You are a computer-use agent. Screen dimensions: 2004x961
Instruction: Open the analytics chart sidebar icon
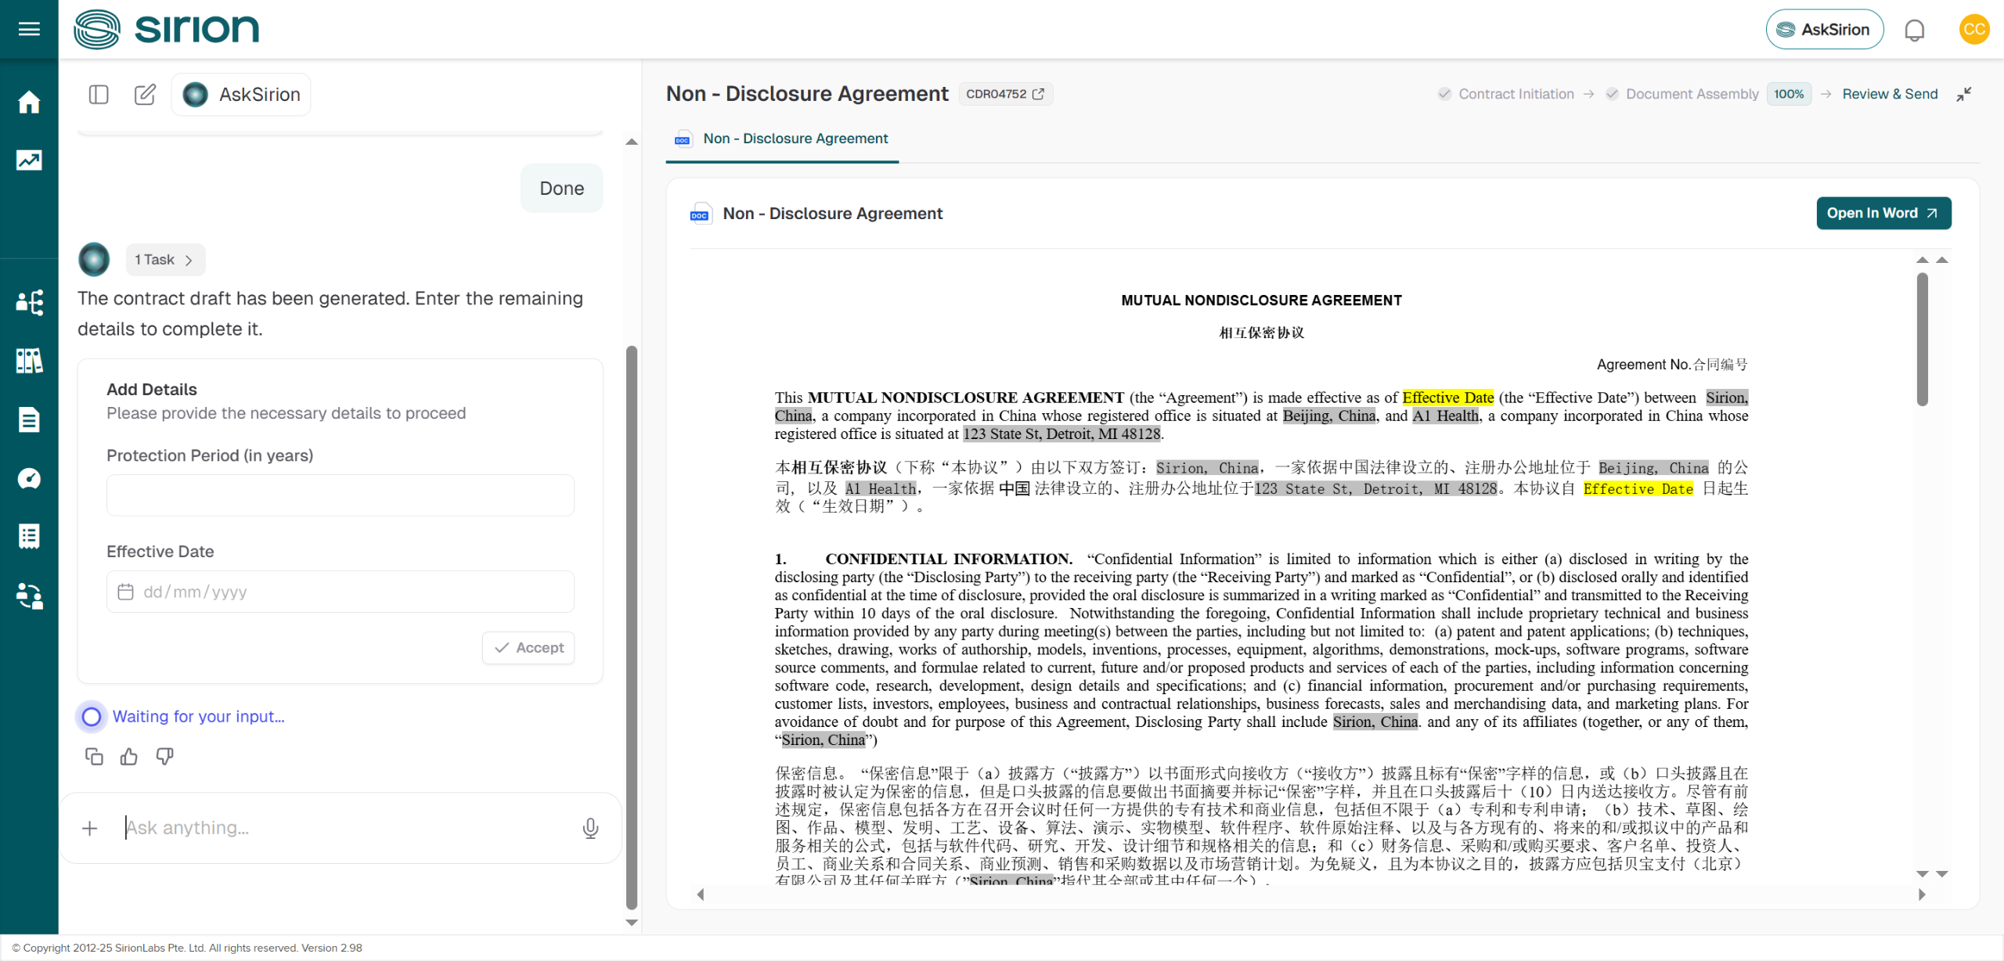tap(29, 160)
